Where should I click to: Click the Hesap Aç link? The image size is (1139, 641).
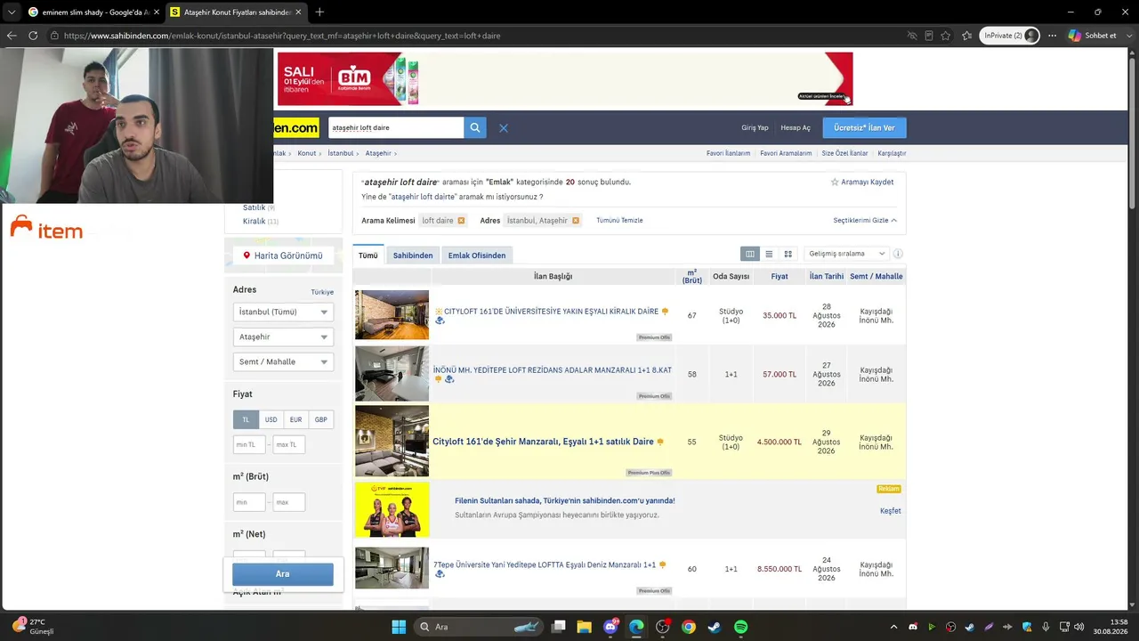tap(796, 128)
